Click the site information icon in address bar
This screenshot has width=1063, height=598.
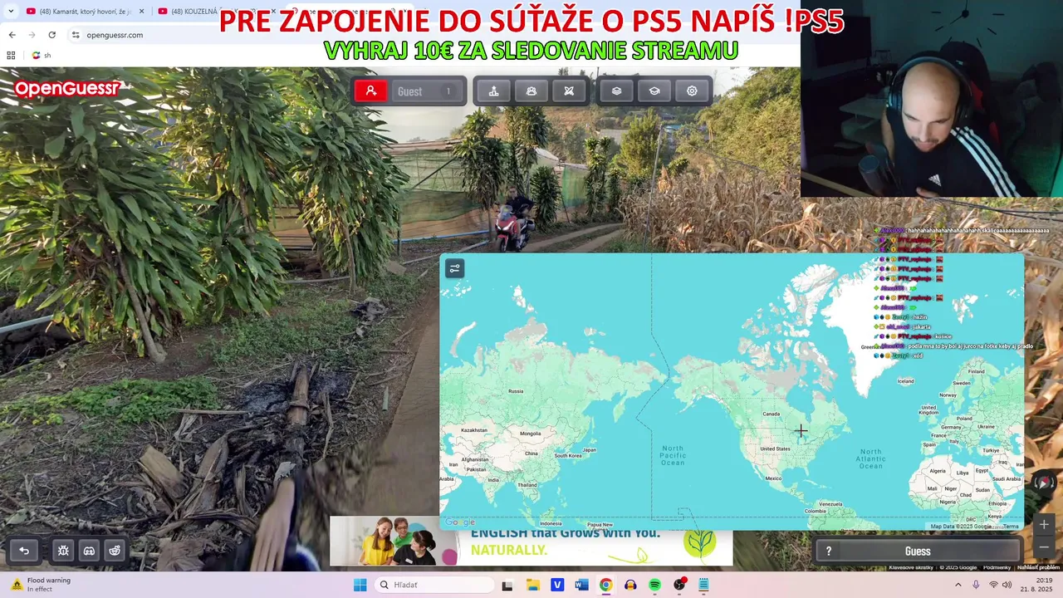click(76, 35)
